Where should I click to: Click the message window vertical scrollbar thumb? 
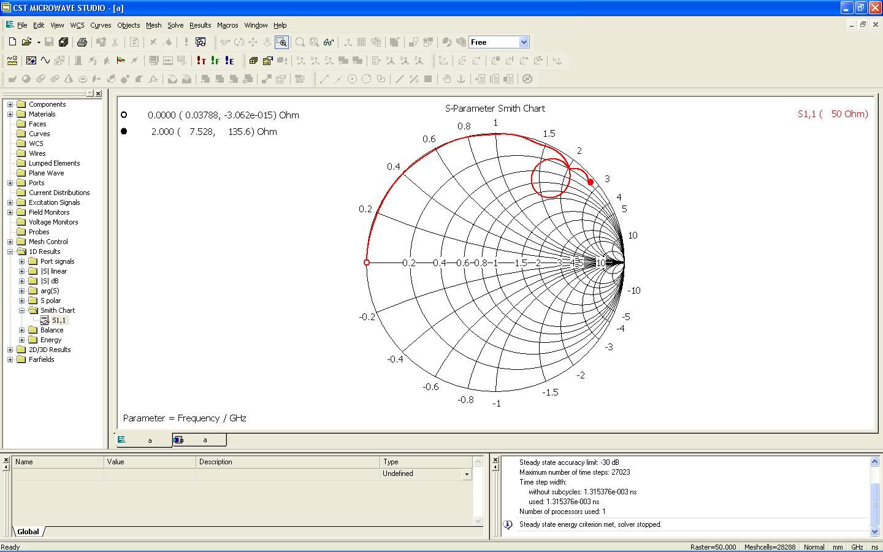pos(875,504)
